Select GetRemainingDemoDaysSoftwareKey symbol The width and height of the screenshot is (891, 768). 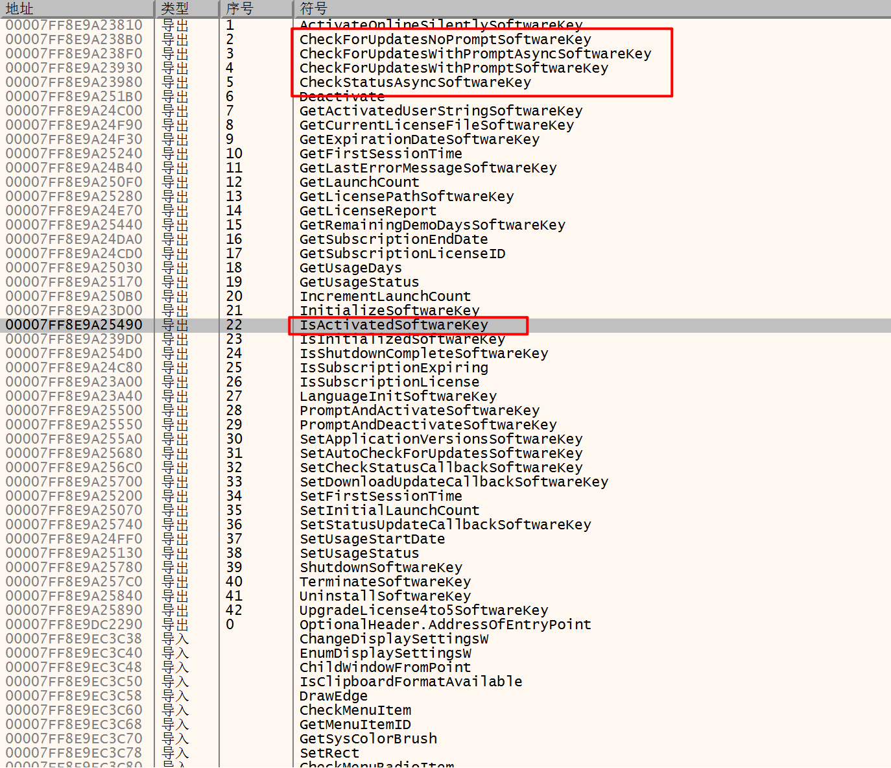[x=432, y=225]
